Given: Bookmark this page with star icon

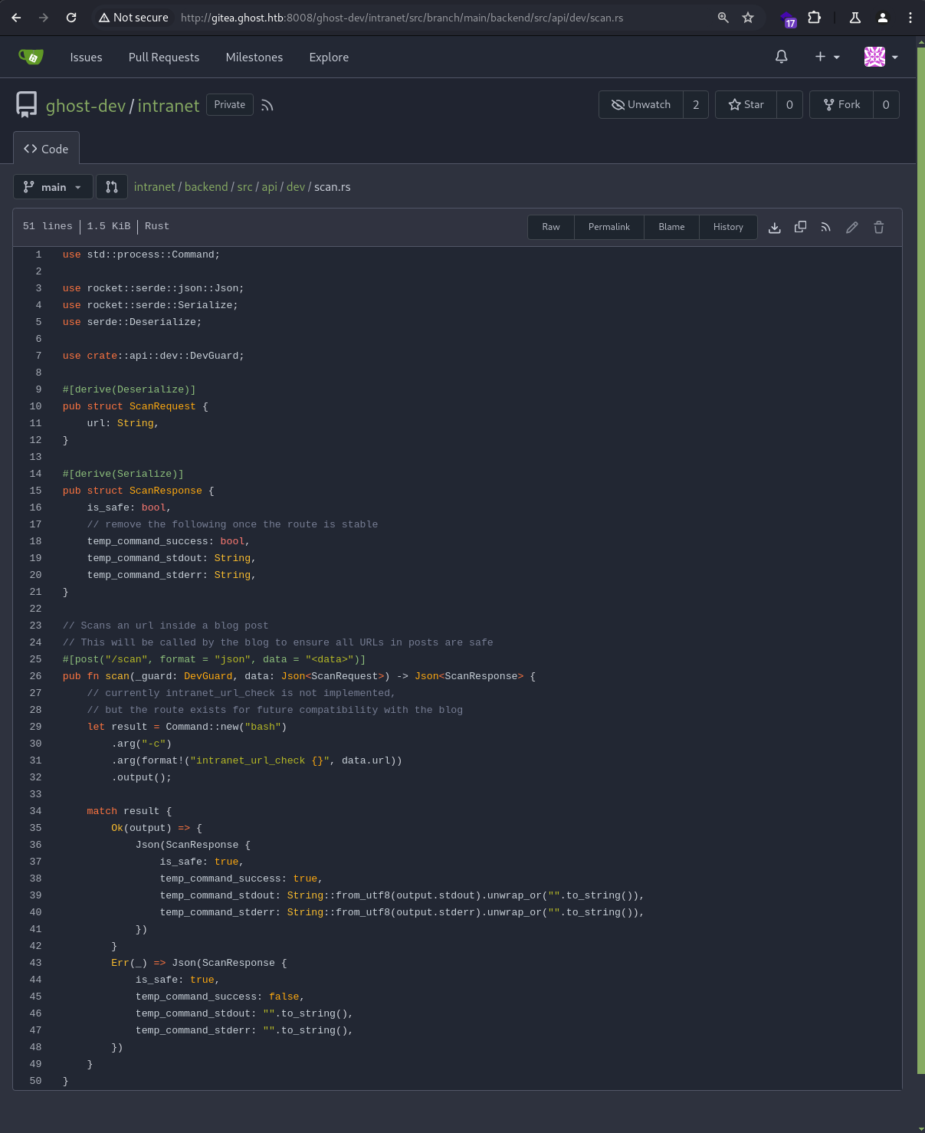Looking at the screenshot, I should [748, 17].
